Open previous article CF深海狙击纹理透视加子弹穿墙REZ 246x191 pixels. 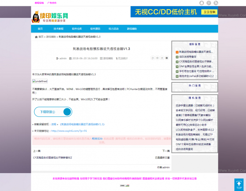pyautogui.click(x=52, y=158)
